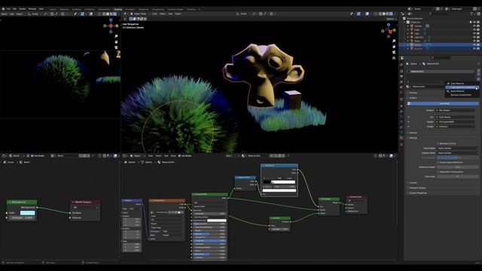Image resolution: width=482 pixels, height=271 pixels.
Task: Click zoom icon in small left viewport
Action: [116, 36]
